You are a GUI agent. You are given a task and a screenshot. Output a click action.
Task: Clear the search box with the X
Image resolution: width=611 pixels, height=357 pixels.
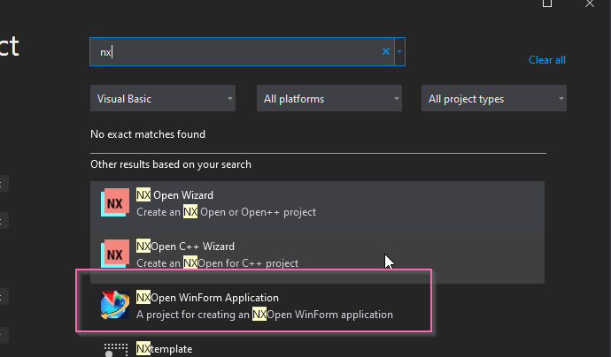(386, 51)
